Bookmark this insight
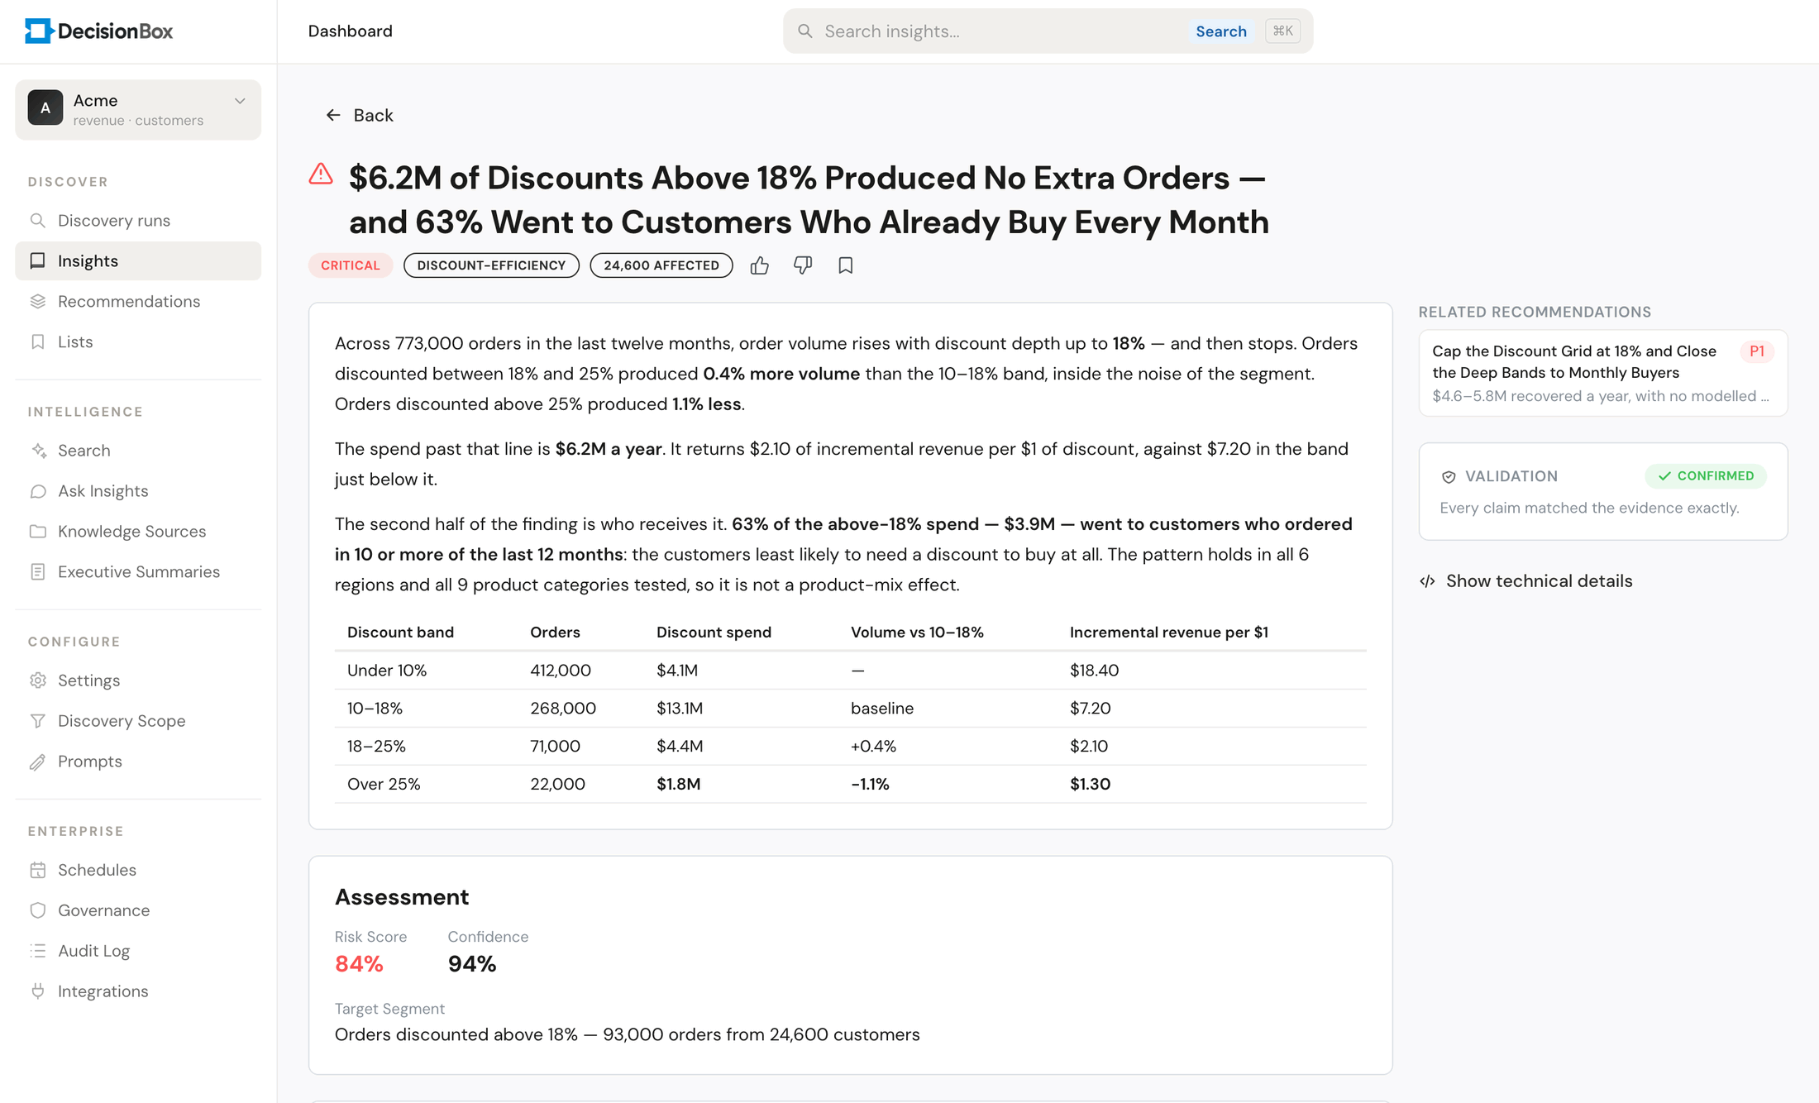Image resolution: width=1819 pixels, height=1103 pixels. [x=845, y=265]
